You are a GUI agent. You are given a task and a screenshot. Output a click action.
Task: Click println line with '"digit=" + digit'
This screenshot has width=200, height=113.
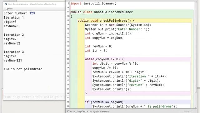click(x=126, y=81)
